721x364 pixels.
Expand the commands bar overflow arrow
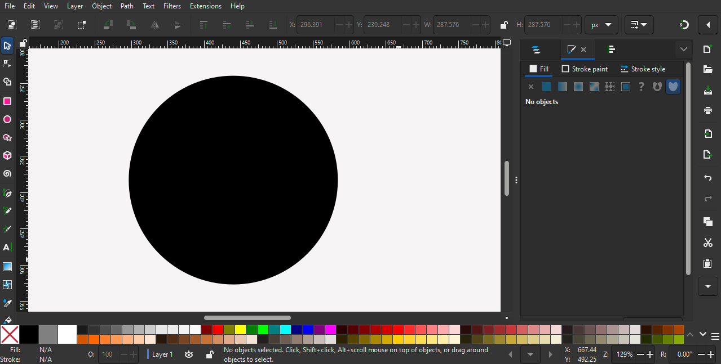click(x=708, y=286)
